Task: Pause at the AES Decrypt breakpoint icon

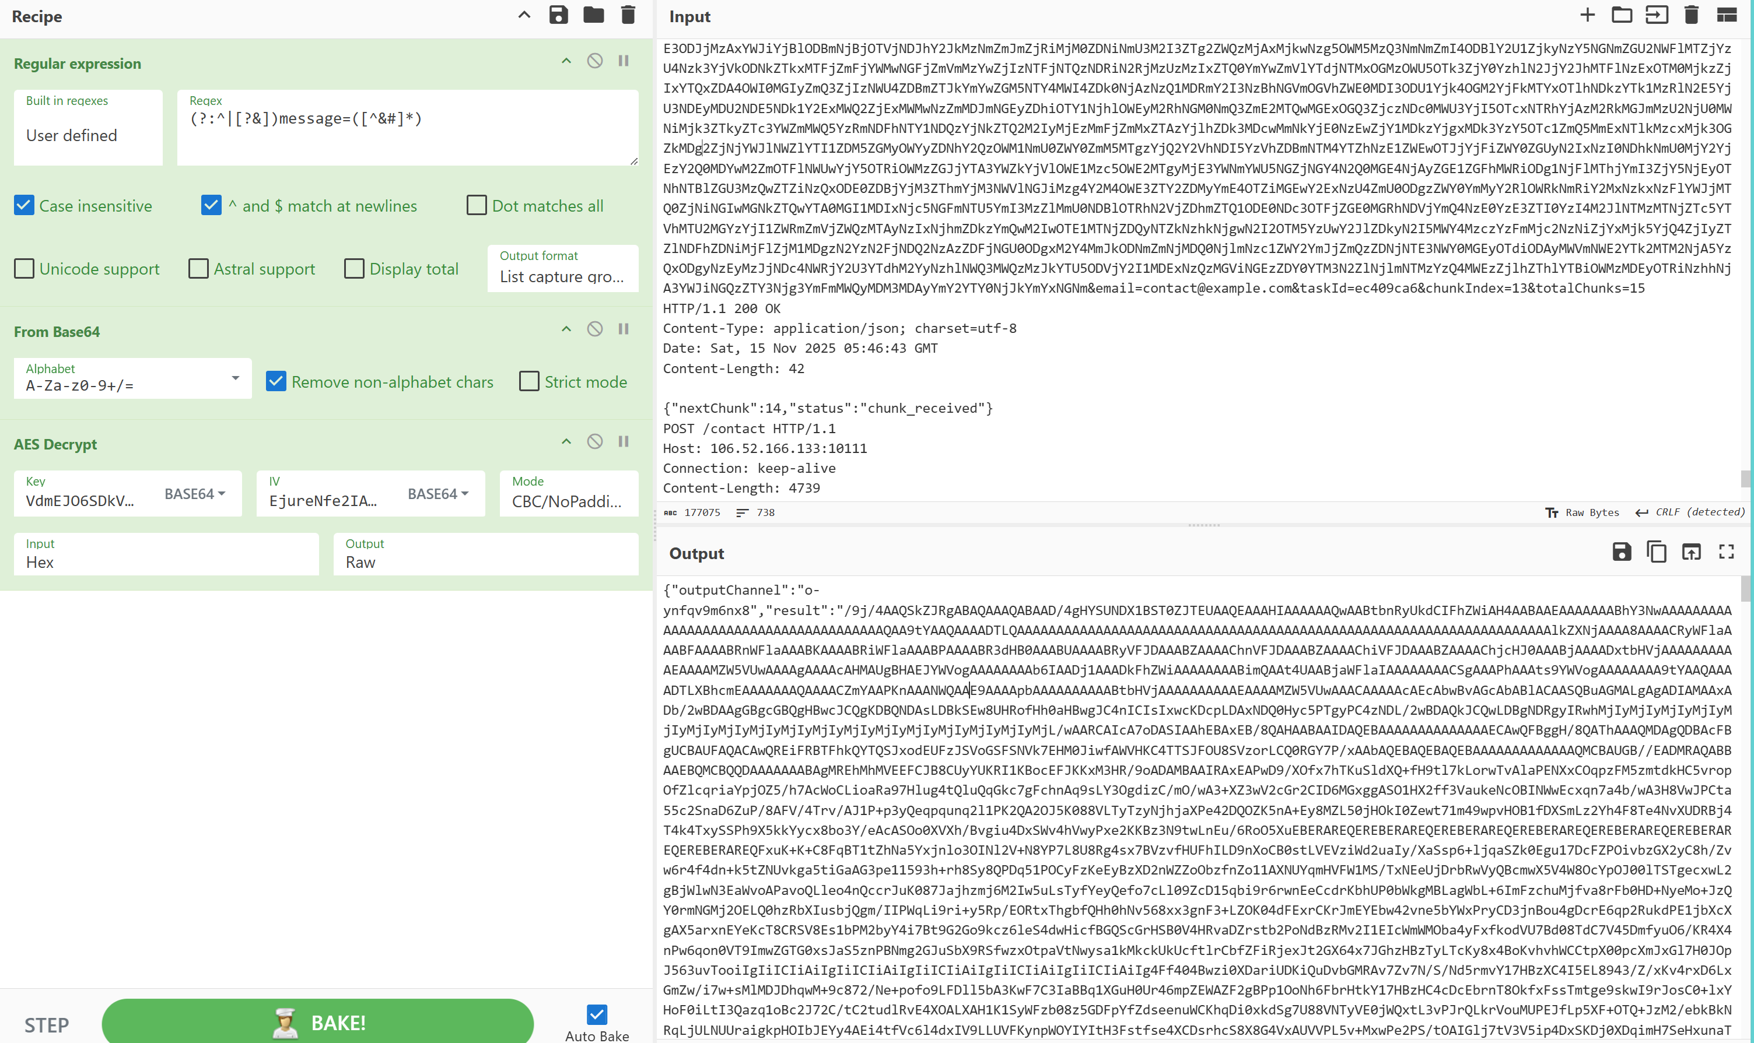Action: [624, 441]
